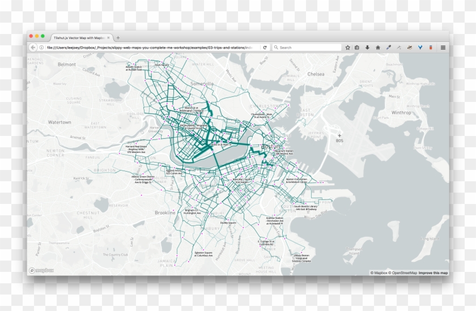Select the Tilehut.js Vector Map tab
Screen dimensions: 476x311
pyautogui.click(x=78, y=37)
